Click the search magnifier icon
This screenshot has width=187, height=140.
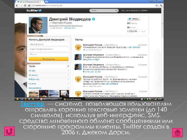point(116,11)
